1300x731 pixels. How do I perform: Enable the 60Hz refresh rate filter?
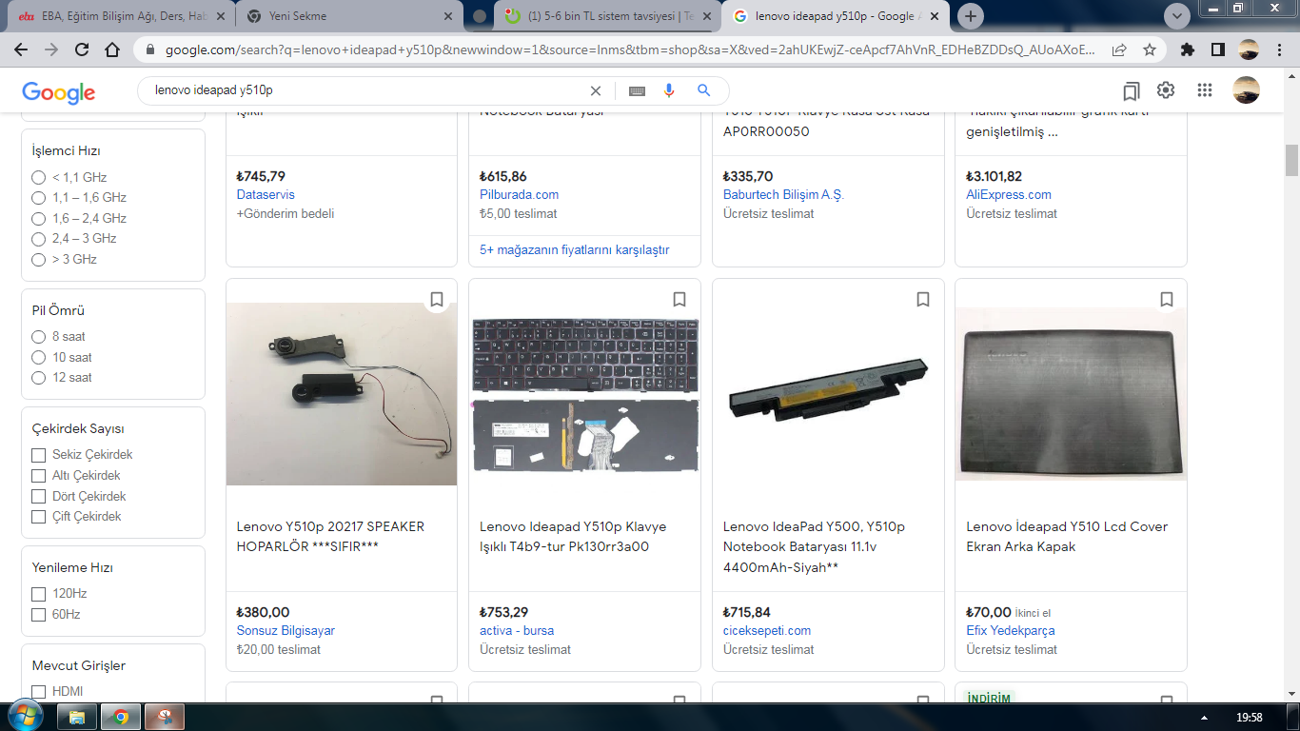[x=38, y=615]
